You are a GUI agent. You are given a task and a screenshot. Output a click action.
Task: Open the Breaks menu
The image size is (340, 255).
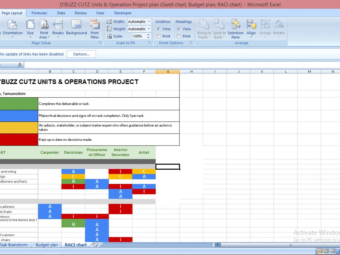point(58,29)
